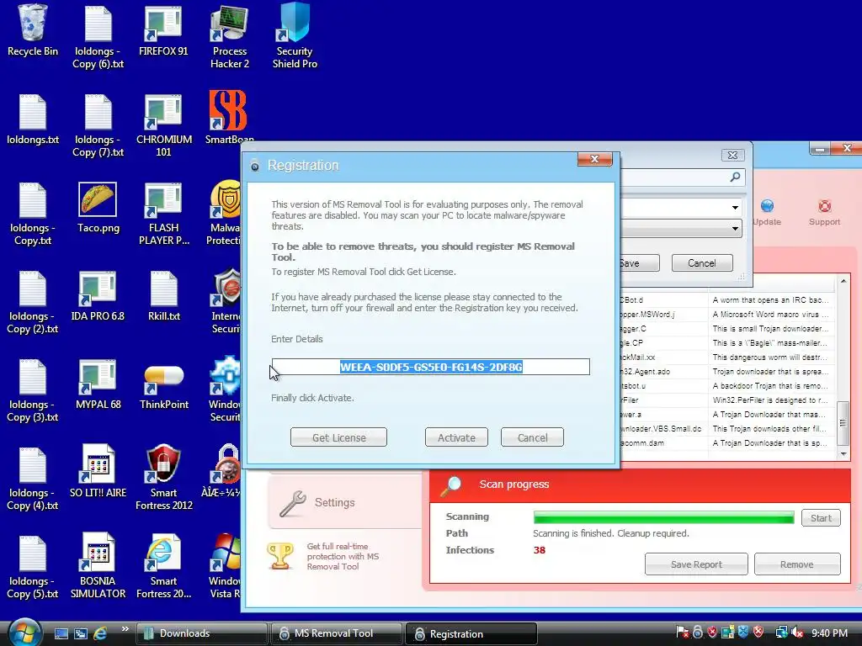Click the search magnifier icon in the save dialog
This screenshot has height=646, width=862.
point(735,177)
